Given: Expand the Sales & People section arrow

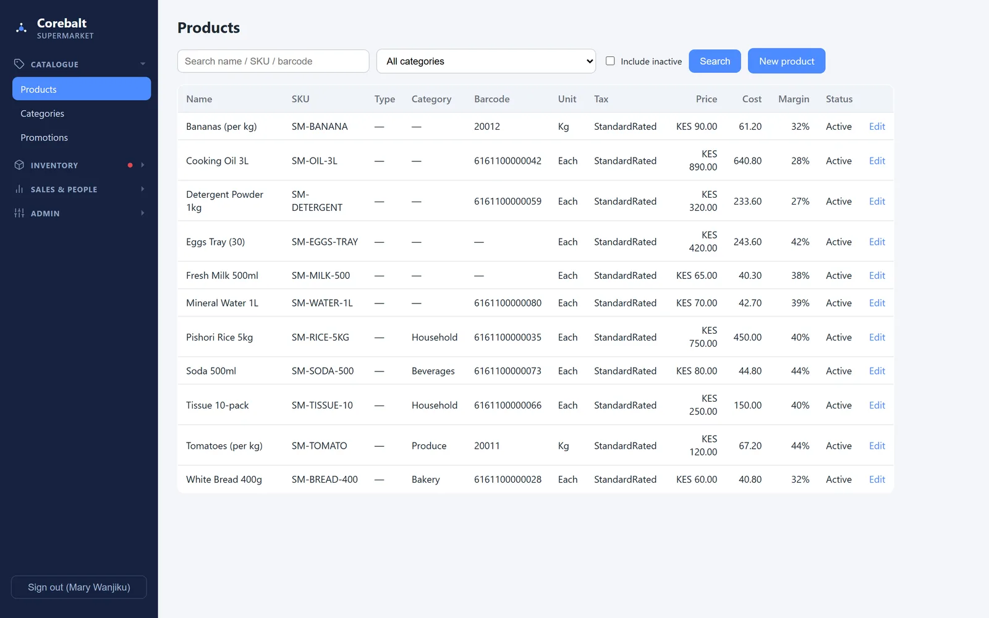Looking at the screenshot, I should pos(143,189).
